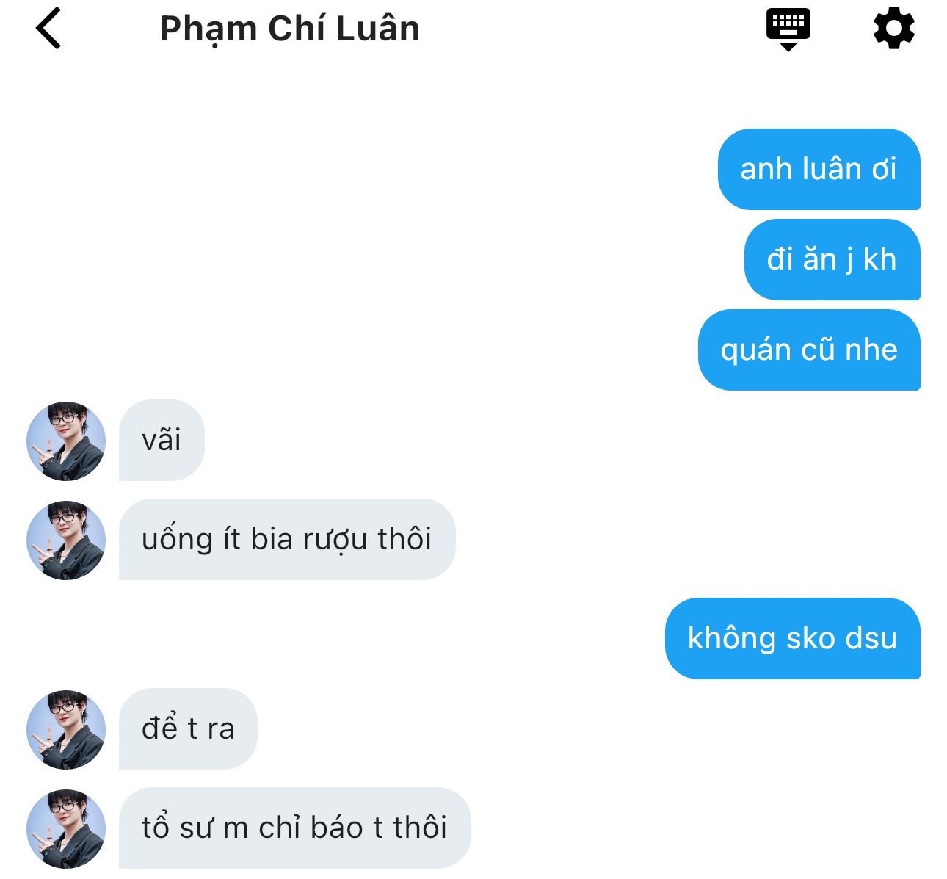Select the avatar beside the 'vãi' message
This screenshot has width=947, height=879.
tap(66, 441)
